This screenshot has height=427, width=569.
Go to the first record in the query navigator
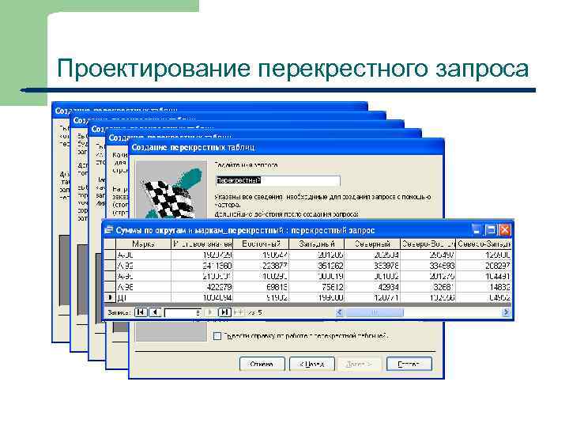click(x=141, y=312)
